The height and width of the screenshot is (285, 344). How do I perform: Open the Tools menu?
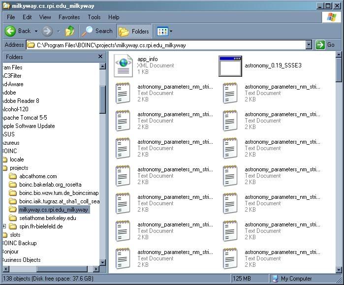coord(94,17)
